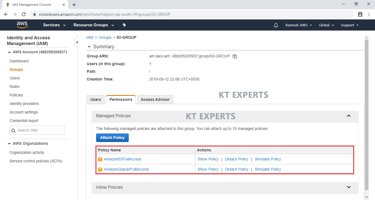Open the Chrome three-dot menu

point(369,14)
